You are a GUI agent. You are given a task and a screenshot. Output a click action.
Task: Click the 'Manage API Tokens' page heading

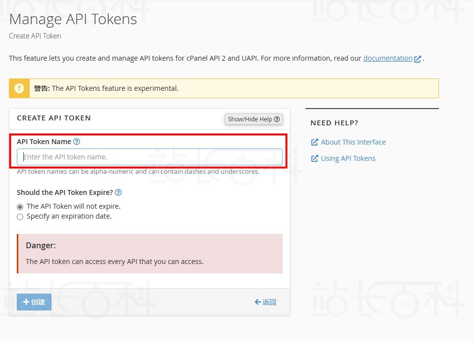coord(73,19)
